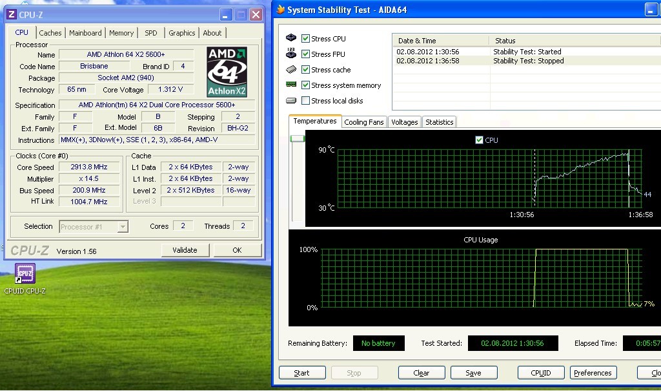Click the Specification field in CPU-Z
The width and height of the screenshot is (661, 391).
[x=157, y=105]
